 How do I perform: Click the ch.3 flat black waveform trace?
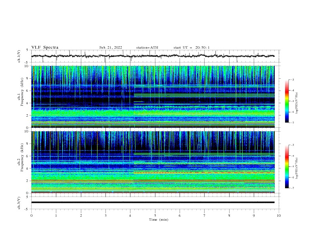(x=153, y=202)
